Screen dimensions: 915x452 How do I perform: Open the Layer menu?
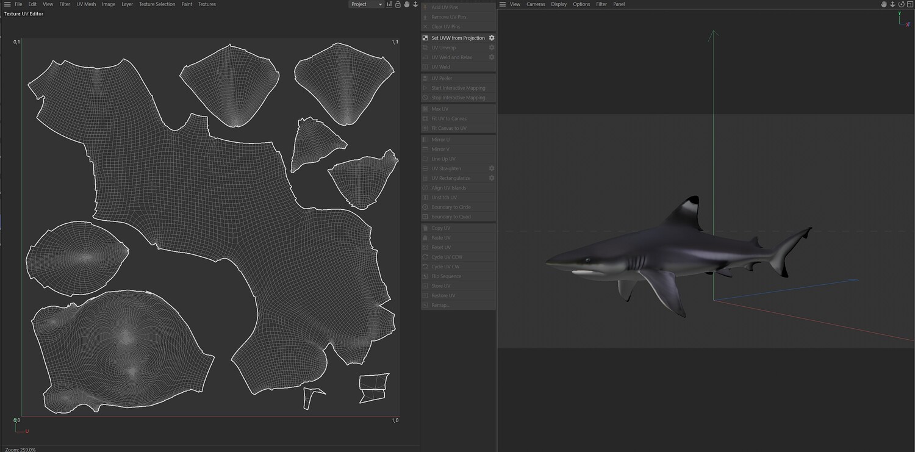click(127, 4)
